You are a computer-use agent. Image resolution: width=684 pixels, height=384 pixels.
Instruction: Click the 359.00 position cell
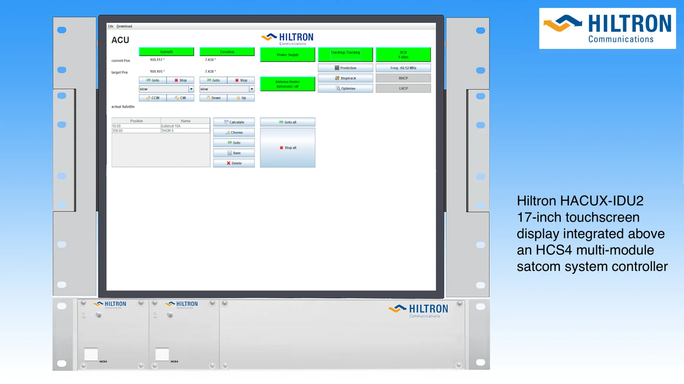[136, 131]
